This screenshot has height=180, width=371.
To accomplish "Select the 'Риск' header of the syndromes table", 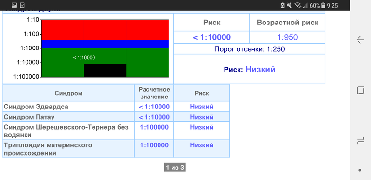I will coord(202,93).
